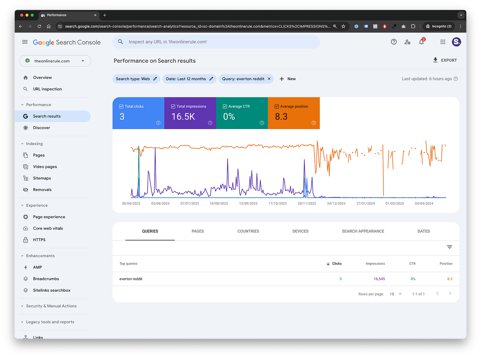Open the hamburger main menu

pyautogui.click(x=25, y=42)
